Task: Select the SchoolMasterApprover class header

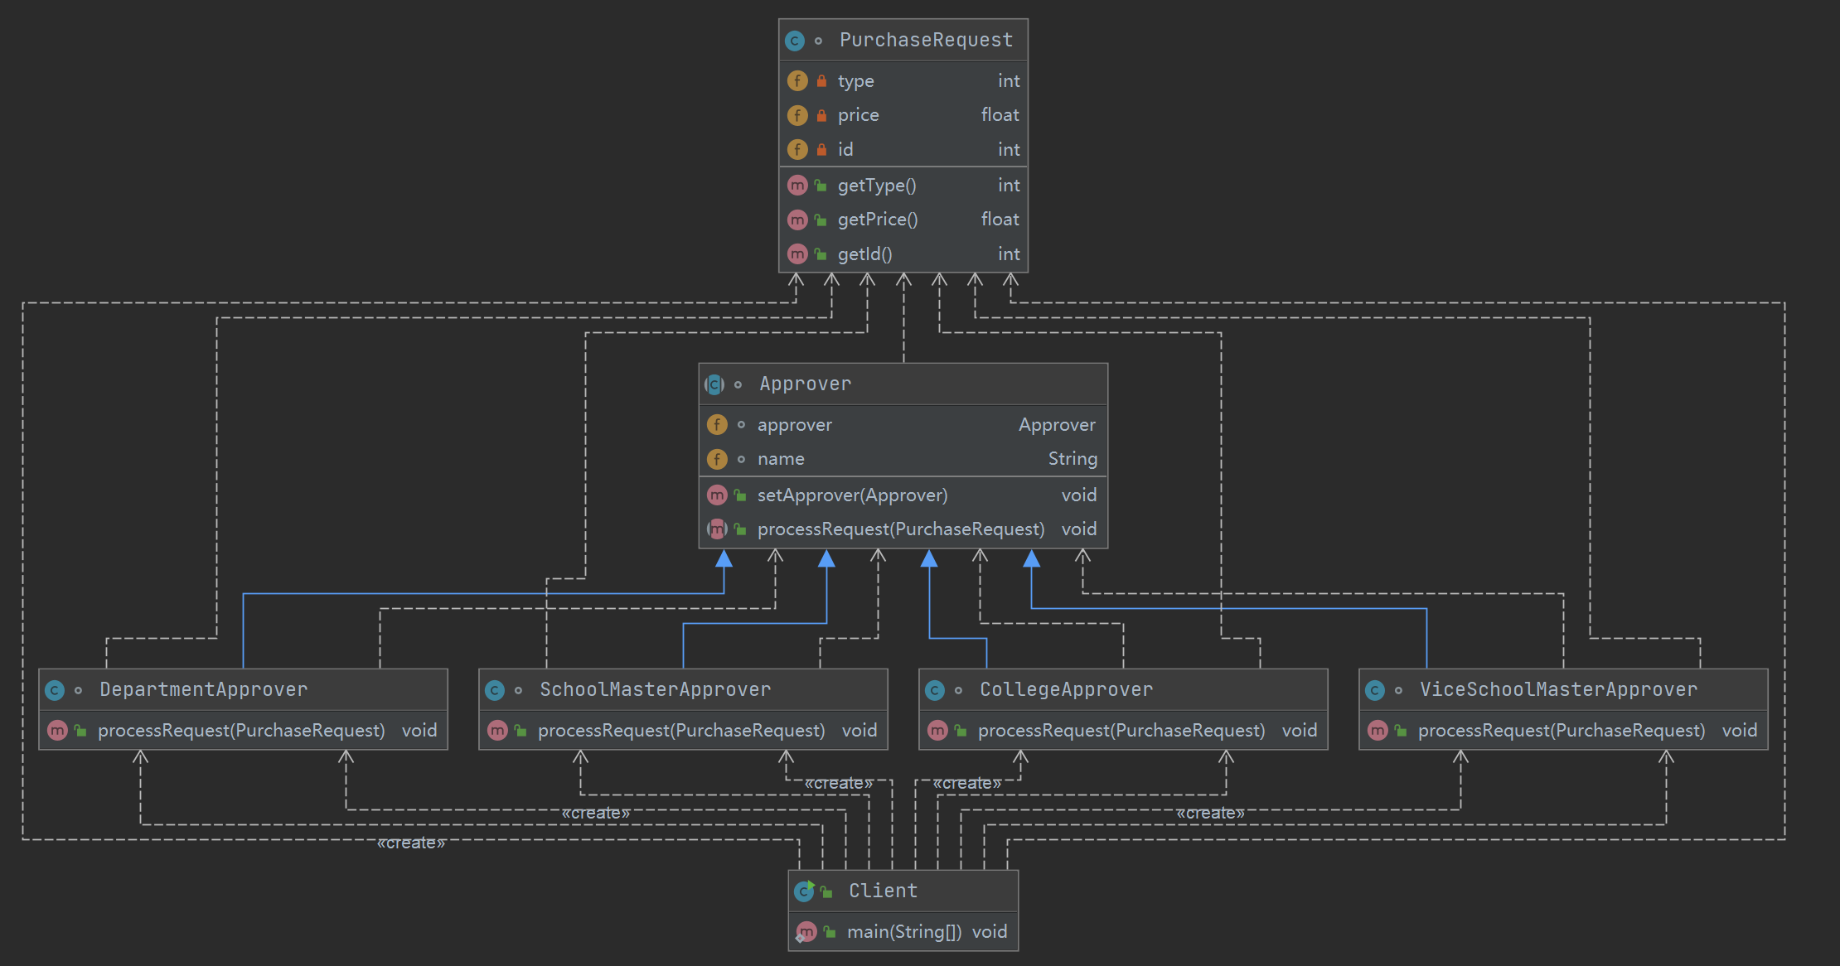Action: (655, 689)
